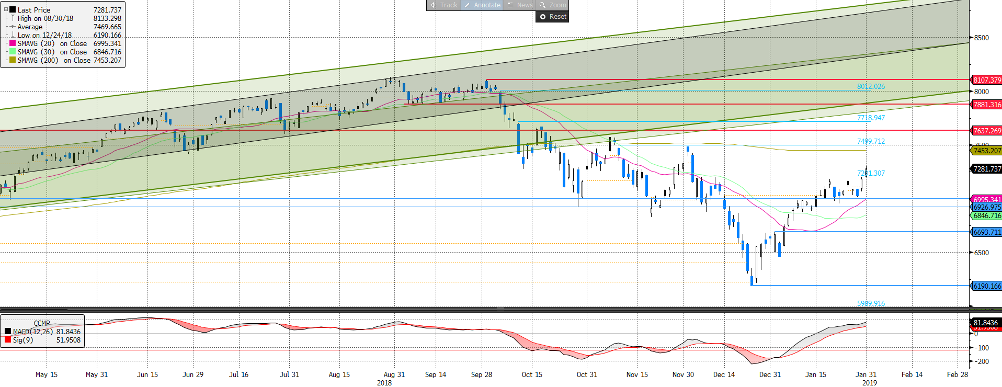
Task: Activate the Track crosshair tool
Action: coord(443,5)
